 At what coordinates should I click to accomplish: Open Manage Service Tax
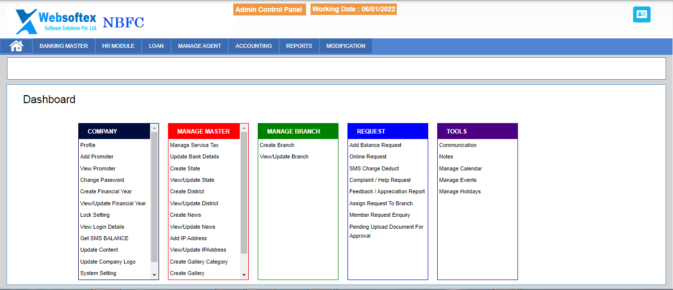coord(194,145)
